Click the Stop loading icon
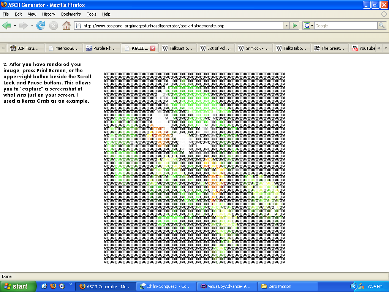Screen dimensions: 389x292 pos(53,25)
